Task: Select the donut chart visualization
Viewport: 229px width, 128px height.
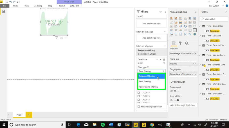Action: (185, 26)
